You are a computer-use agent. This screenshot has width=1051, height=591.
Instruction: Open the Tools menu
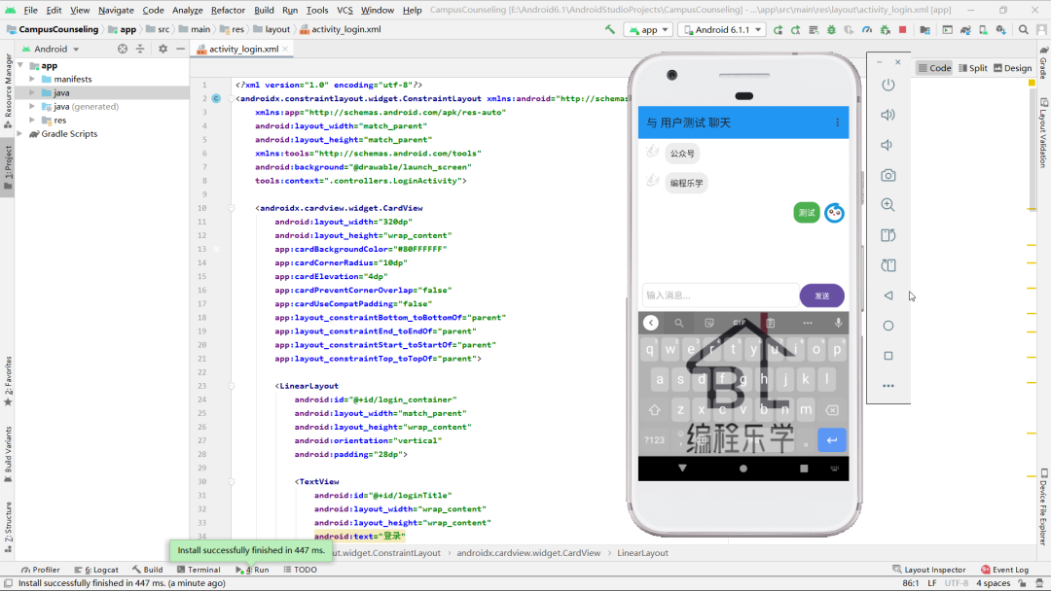click(317, 10)
